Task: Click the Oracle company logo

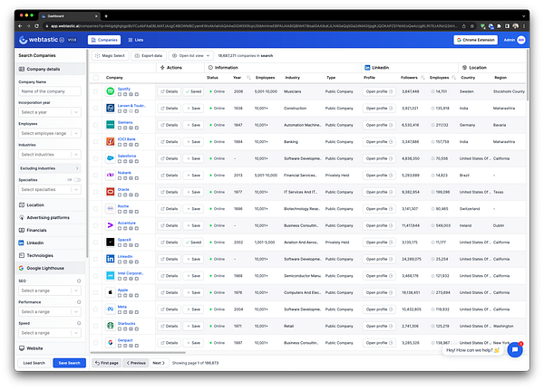Action: tap(110, 192)
